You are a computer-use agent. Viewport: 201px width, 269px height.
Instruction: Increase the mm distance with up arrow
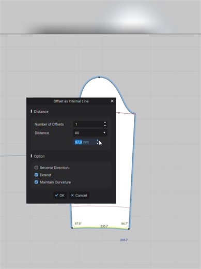point(98,141)
